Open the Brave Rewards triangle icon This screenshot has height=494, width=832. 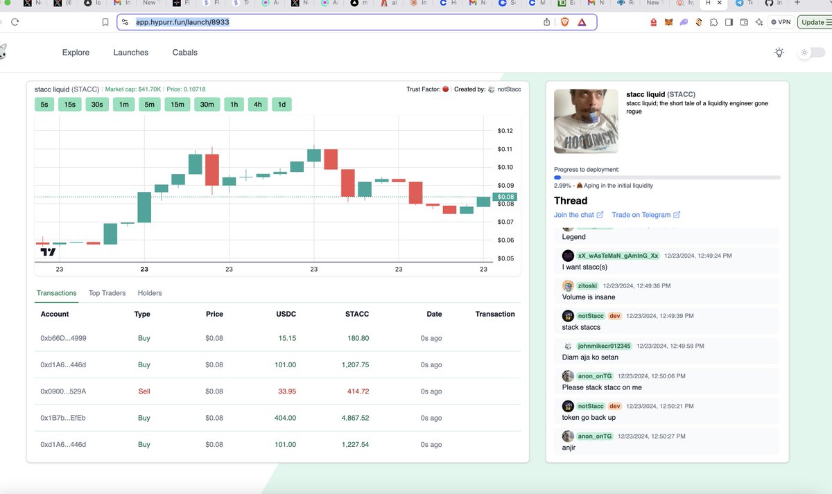[582, 22]
